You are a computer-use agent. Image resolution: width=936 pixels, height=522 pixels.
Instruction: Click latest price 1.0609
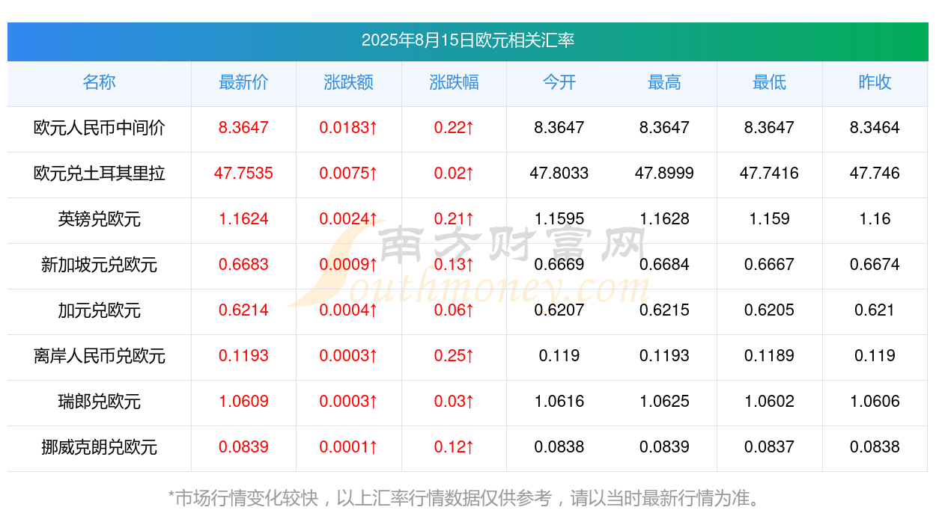(x=243, y=402)
